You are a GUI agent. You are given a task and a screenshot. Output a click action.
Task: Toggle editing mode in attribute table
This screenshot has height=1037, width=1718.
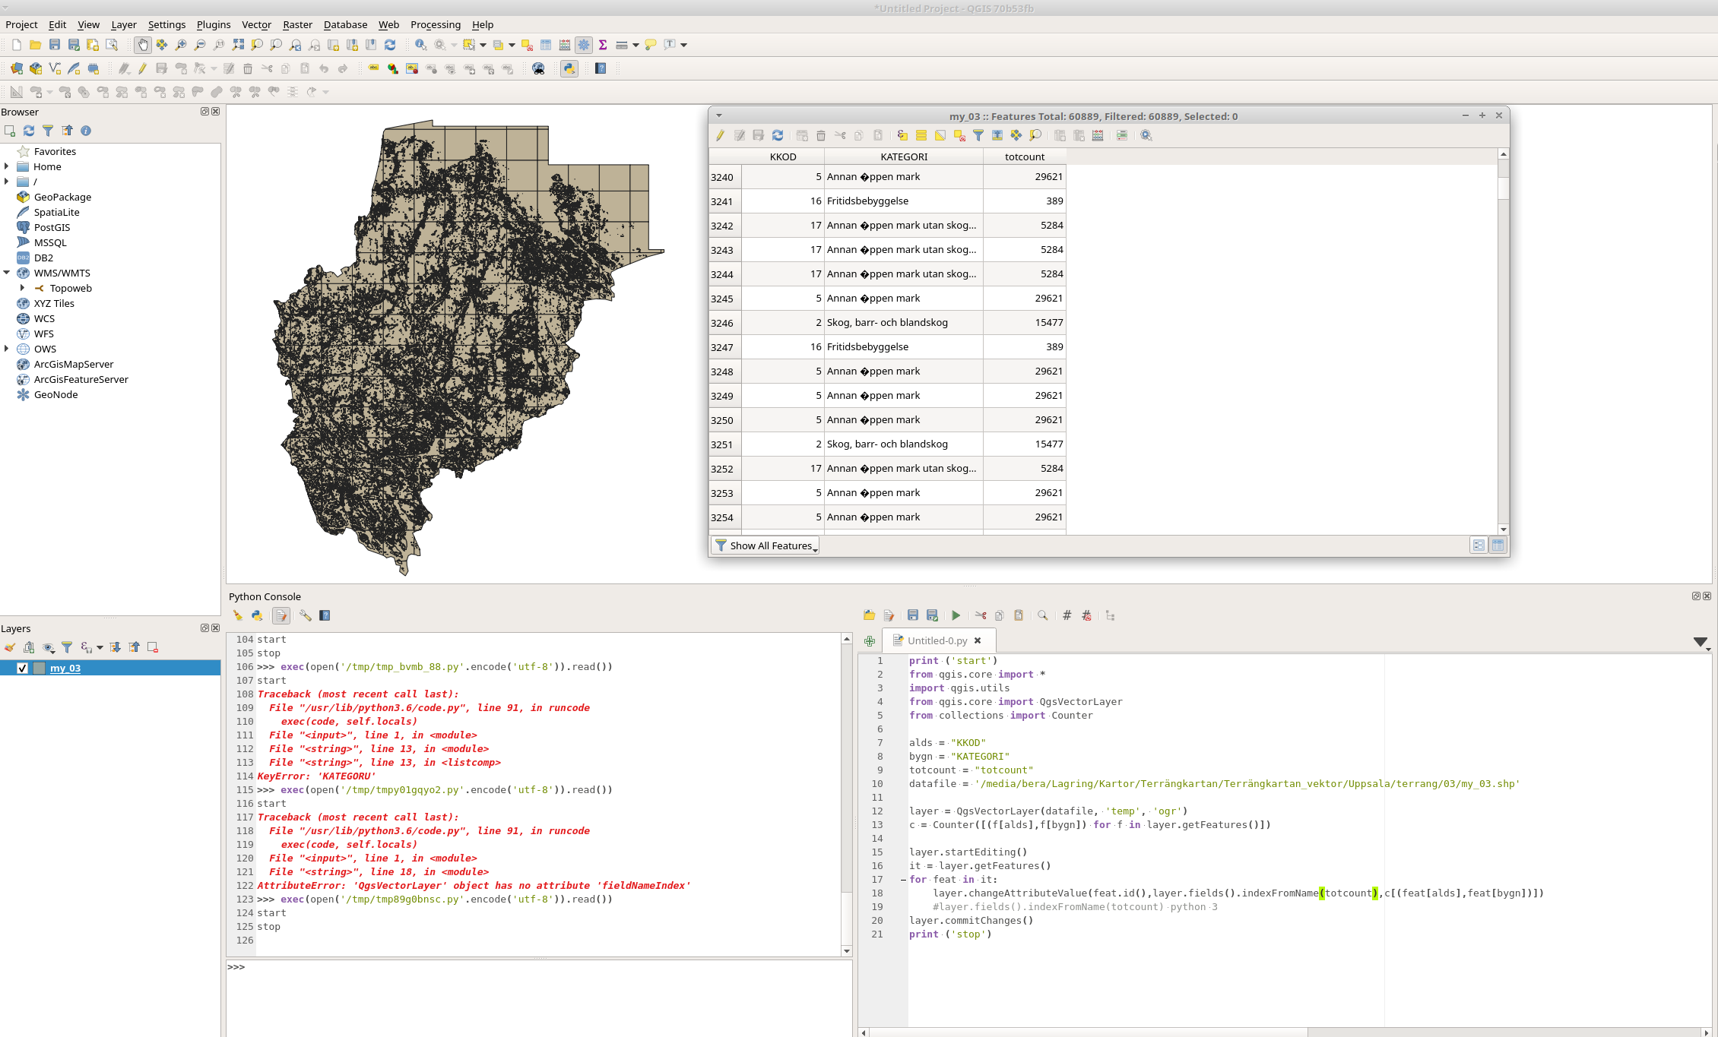[x=721, y=135]
